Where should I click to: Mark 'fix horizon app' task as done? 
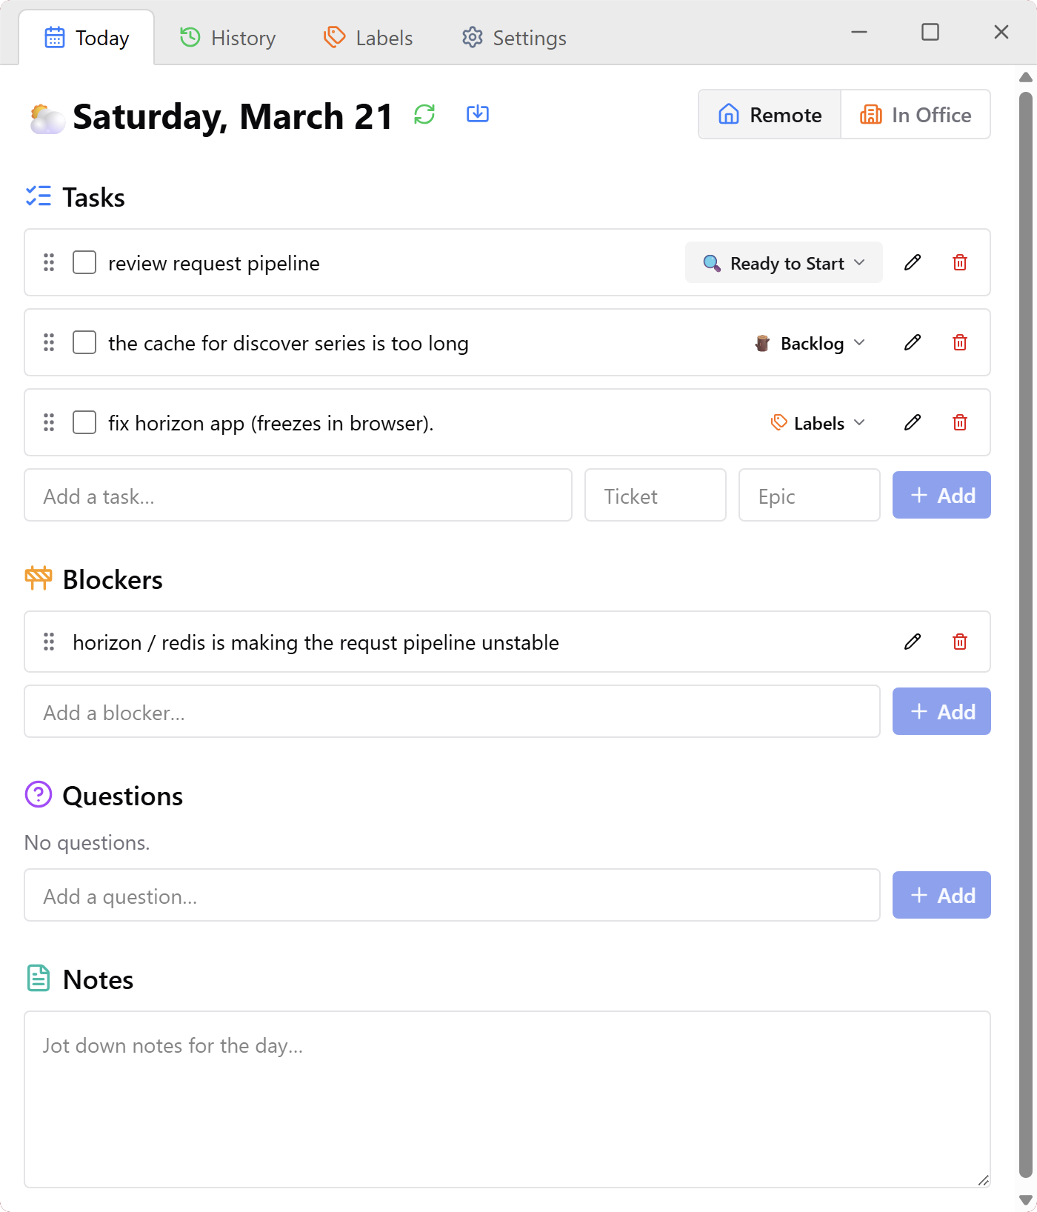click(84, 422)
